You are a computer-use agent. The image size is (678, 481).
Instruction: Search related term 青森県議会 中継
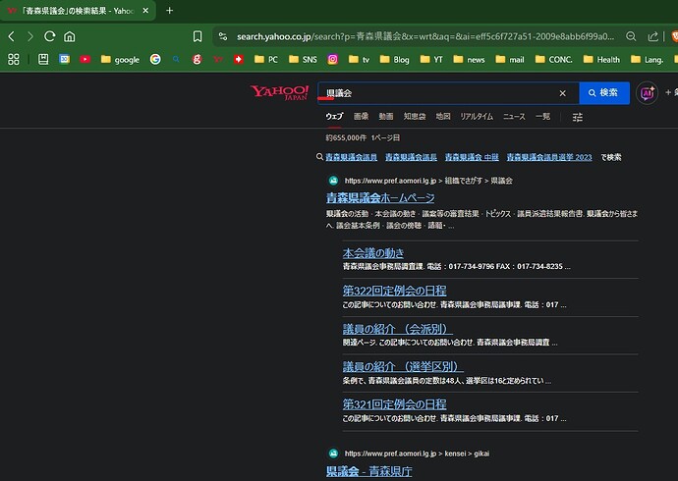point(472,157)
